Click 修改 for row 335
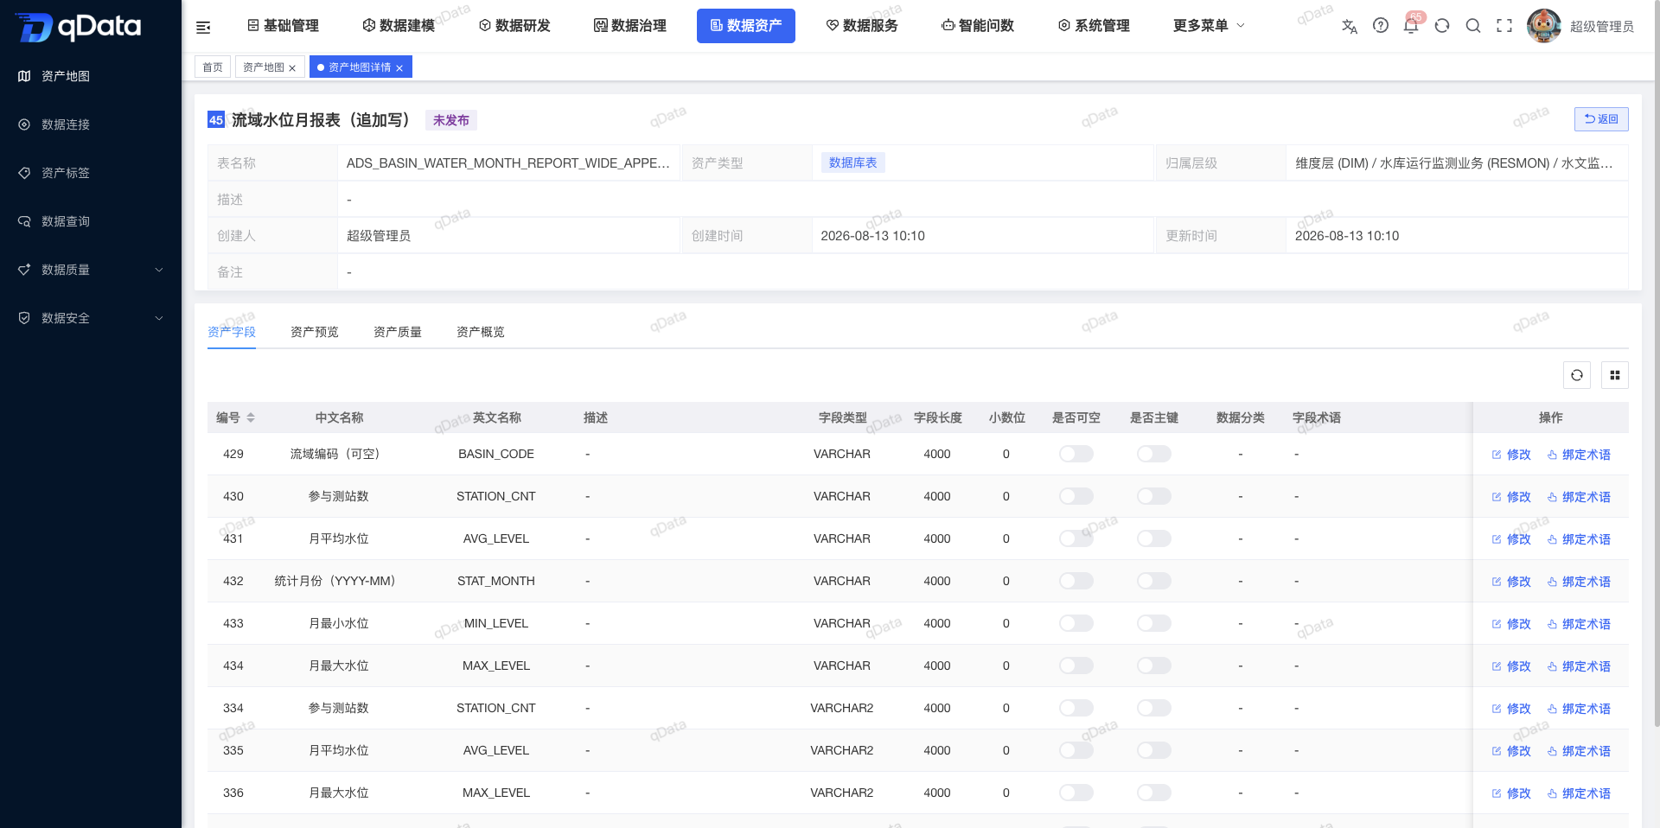The image size is (1660, 828). [1511, 751]
